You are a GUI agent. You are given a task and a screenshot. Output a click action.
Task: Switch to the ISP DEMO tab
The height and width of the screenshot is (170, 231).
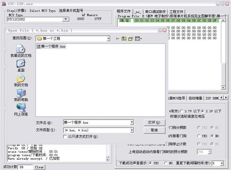tap(212, 98)
